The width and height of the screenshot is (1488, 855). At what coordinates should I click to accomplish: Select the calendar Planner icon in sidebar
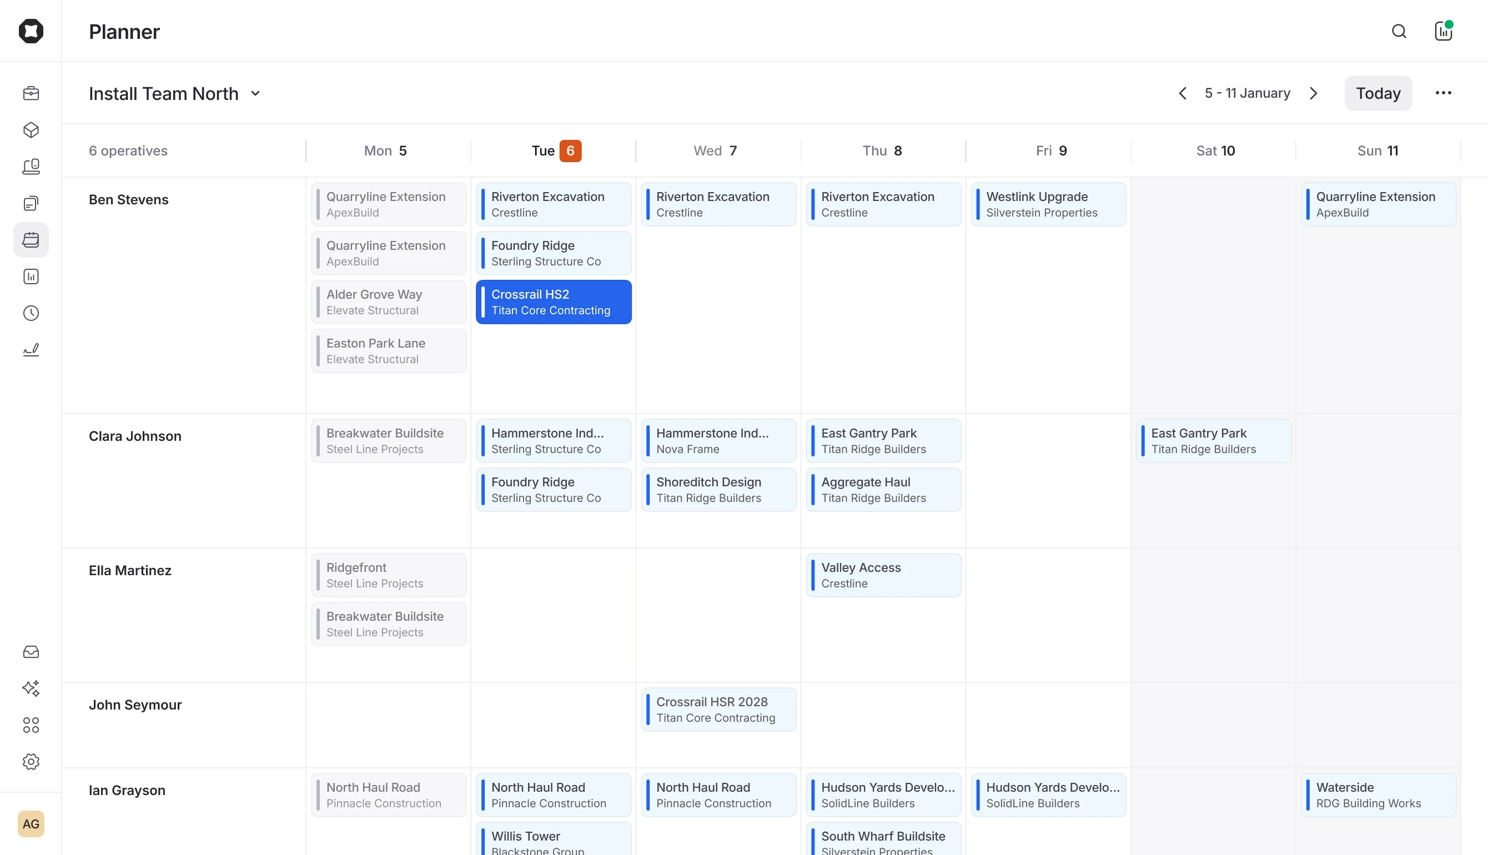31,240
